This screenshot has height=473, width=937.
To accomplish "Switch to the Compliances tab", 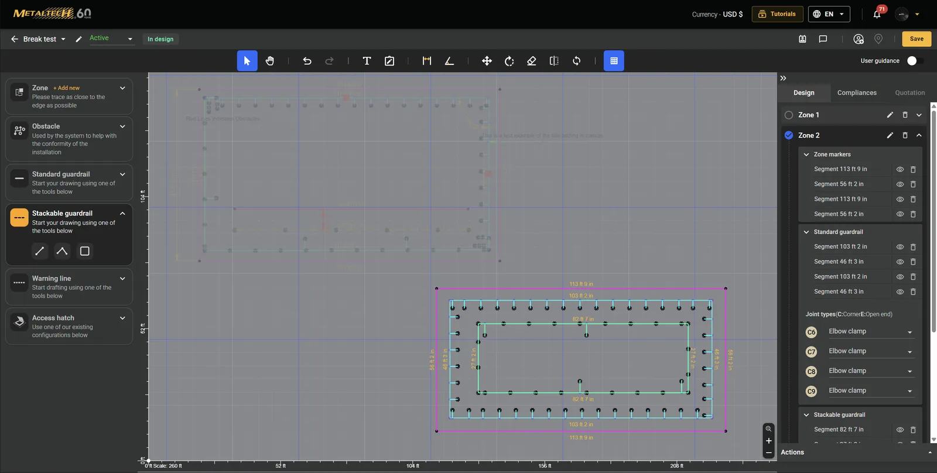I will pyautogui.click(x=857, y=93).
